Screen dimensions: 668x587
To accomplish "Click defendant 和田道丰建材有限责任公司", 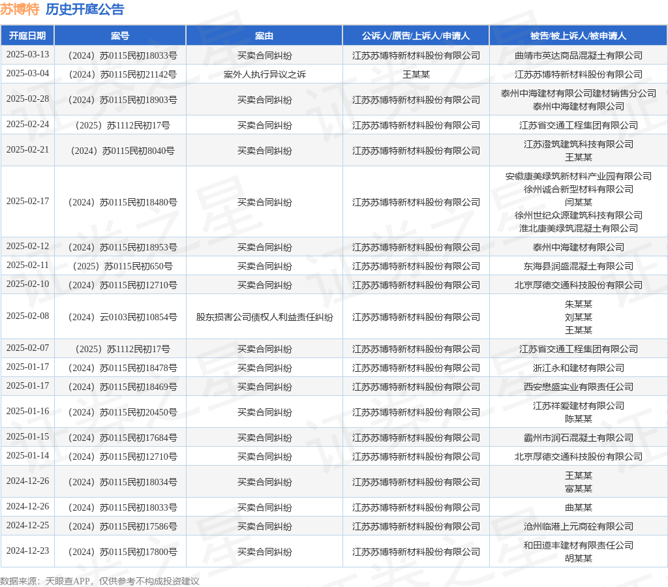I will [579, 546].
